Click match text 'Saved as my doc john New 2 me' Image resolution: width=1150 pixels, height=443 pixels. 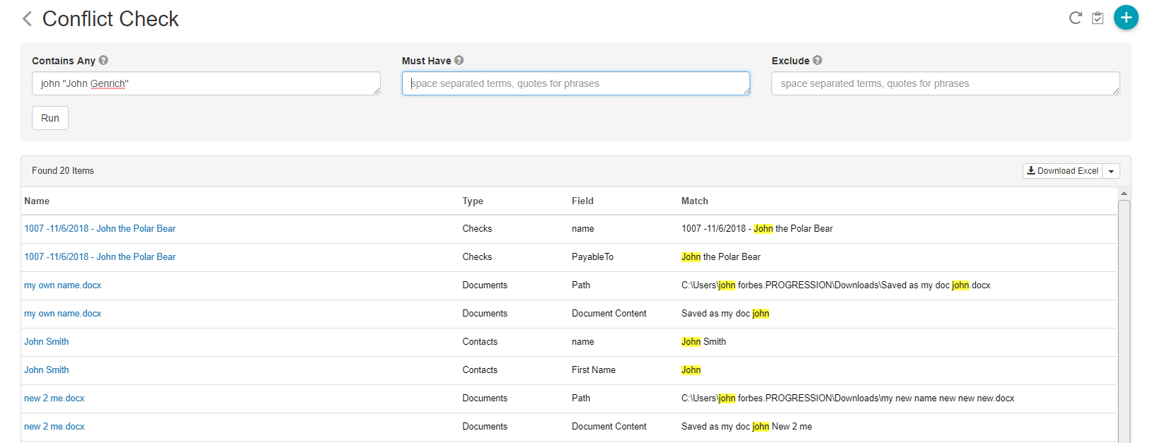coord(747,427)
